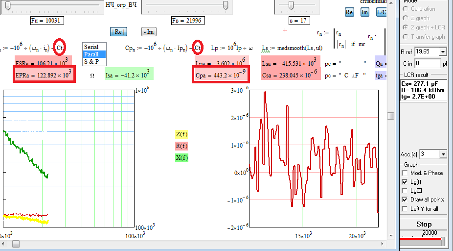Click the Qa = result box

(381, 62)
